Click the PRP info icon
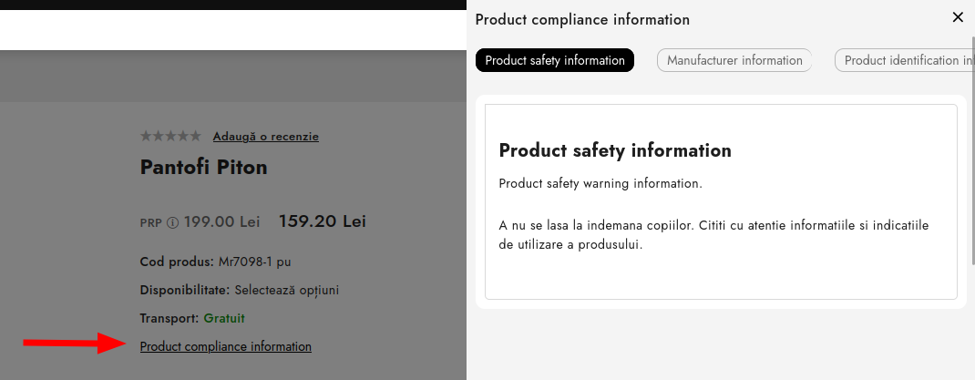 click(172, 222)
